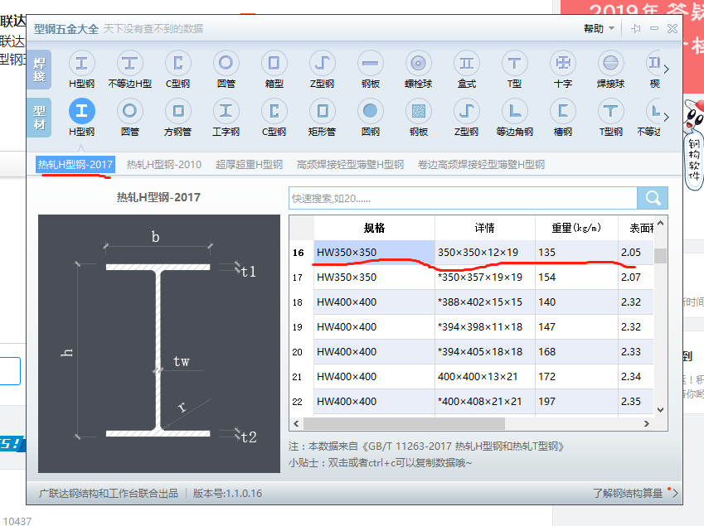
Task: Select profile H型钢 icon in 型材 row
Action: [82, 111]
